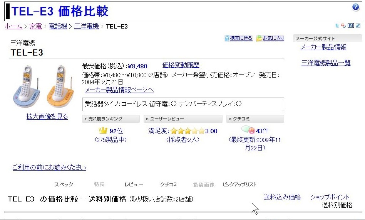Expand the ユーザーレビュー header

pyautogui.click(x=183, y=119)
